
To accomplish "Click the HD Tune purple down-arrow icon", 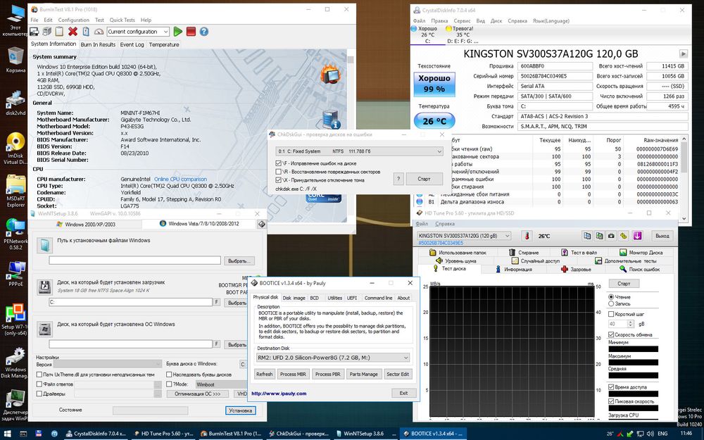I will point(637,236).
